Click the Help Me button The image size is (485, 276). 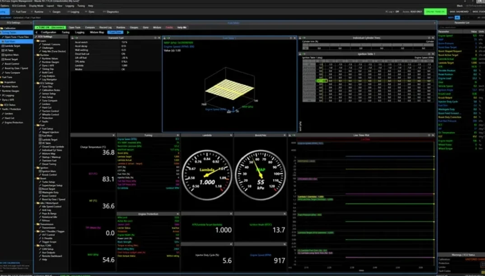pyautogui.click(x=182, y=28)
